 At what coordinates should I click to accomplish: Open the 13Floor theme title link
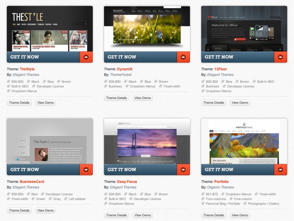coord(220,69)
